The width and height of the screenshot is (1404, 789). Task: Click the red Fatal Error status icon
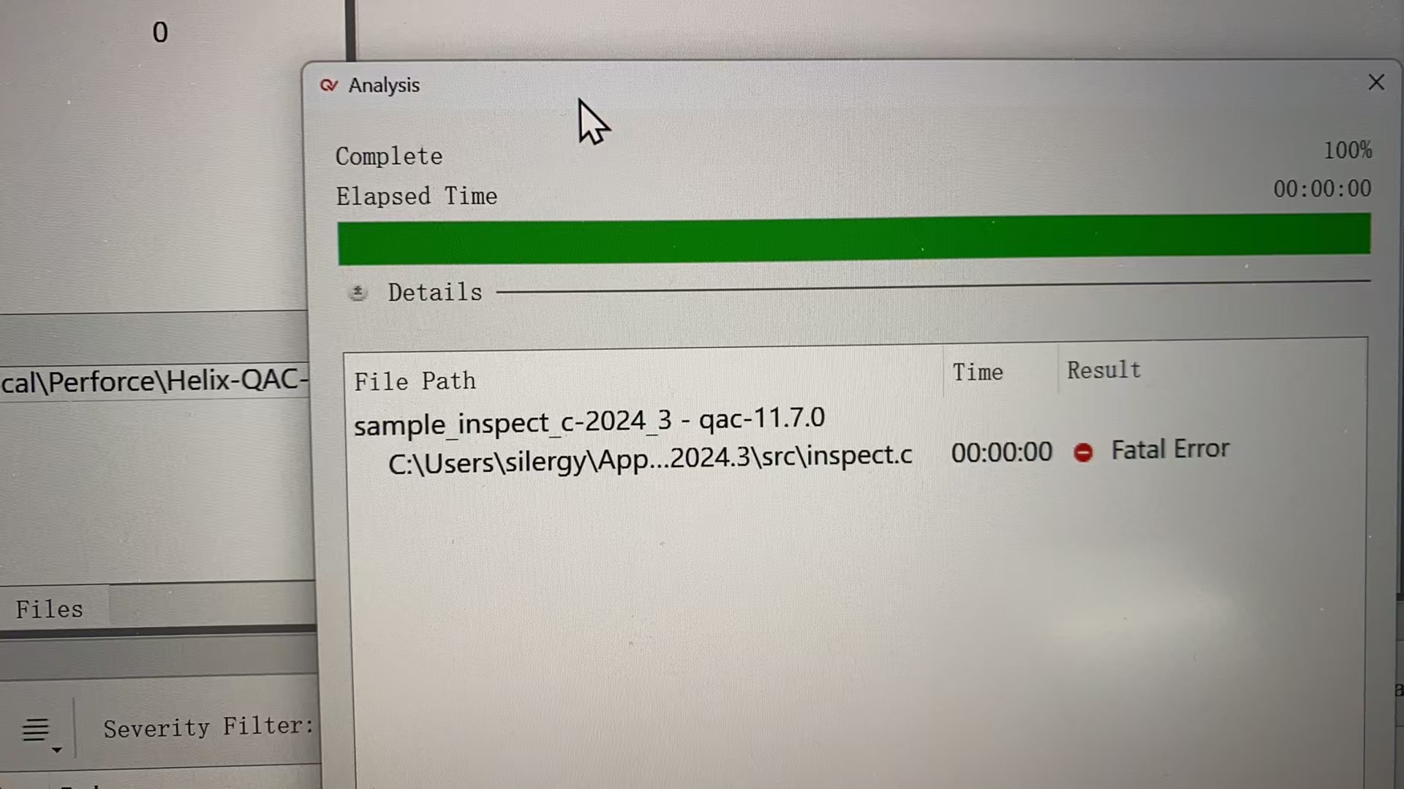[1083, 453]
